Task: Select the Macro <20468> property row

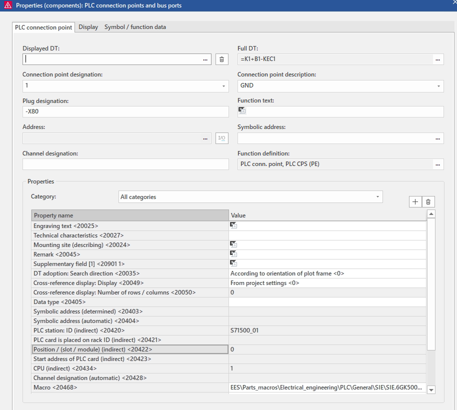Action: click(130, 387)
